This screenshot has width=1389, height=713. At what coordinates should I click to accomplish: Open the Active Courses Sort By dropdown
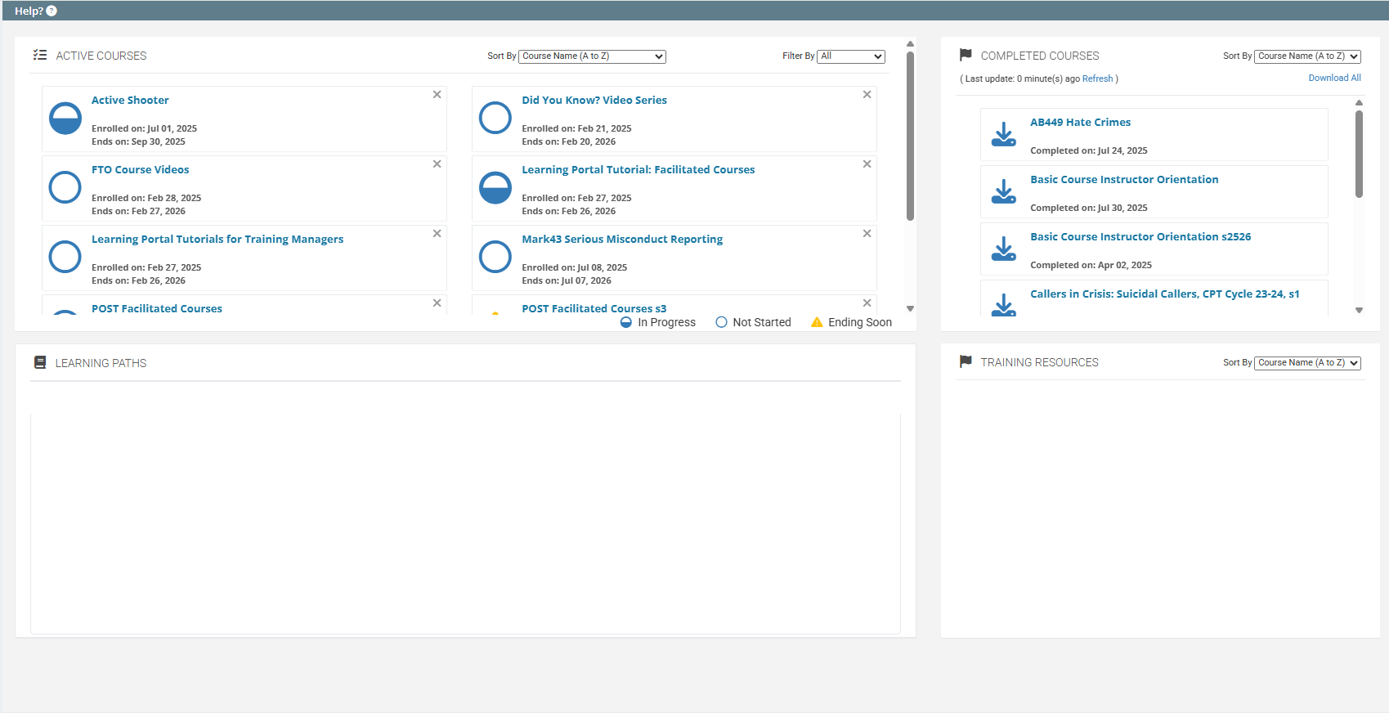[x=592, y=56]
